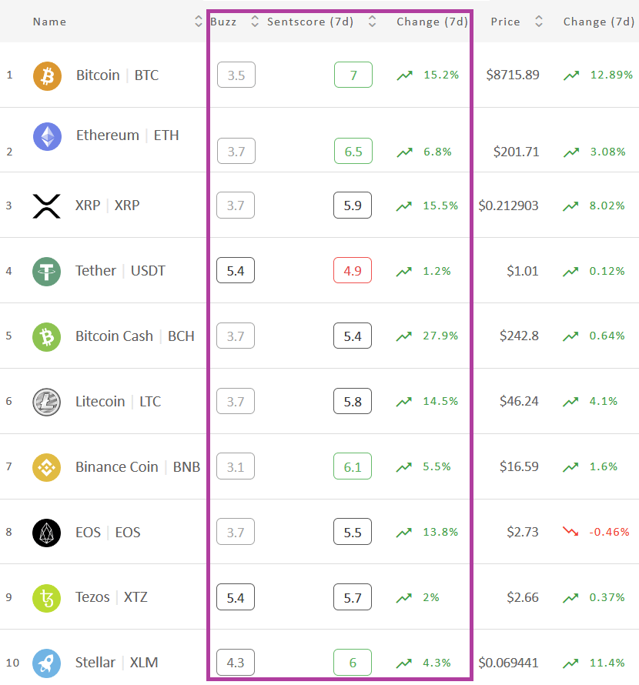Click Bitcoin's green 7 sentscore badge
This screenshot has width=639, height=685.
click(353, 75)
